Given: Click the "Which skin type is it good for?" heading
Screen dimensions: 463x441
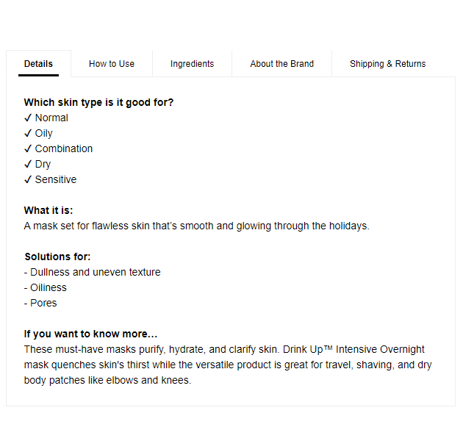Looking at the screenshot, I should [x=98, y=102].
